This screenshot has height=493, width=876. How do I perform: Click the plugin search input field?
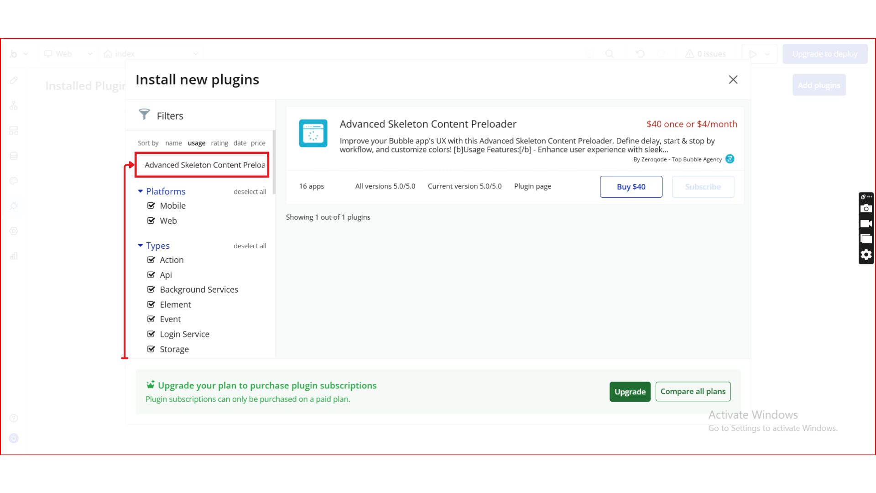(x=202, y=165)
